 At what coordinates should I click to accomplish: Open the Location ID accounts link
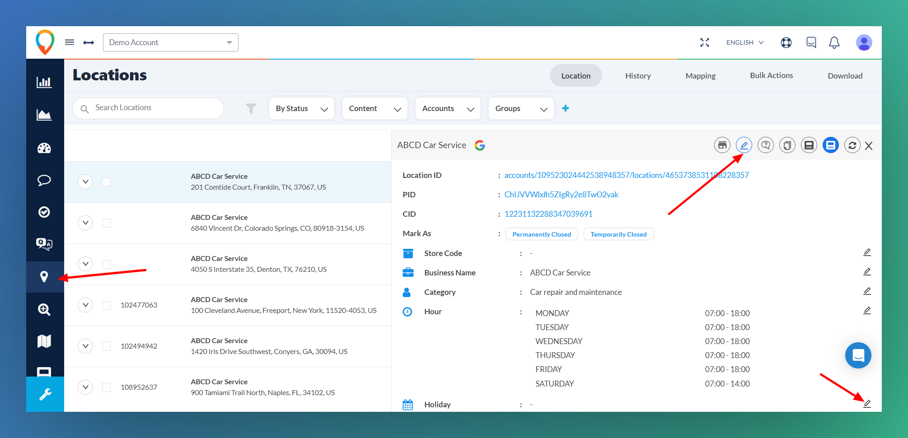[627, 175]
